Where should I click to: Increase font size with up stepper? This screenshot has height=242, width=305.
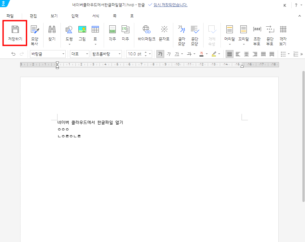coord(145,52)
